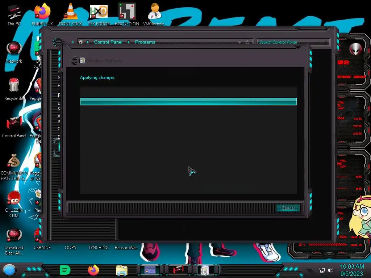Click the search magnifier in Control Panel

pyautogui.click(x=326, y=42)
